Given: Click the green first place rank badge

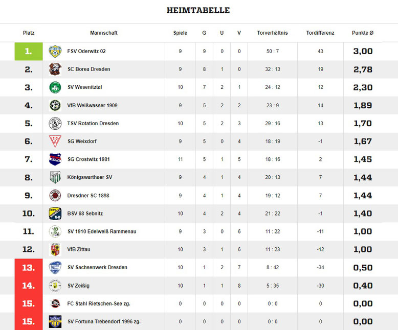Looking at the screenshot, I should click(29, 52).
